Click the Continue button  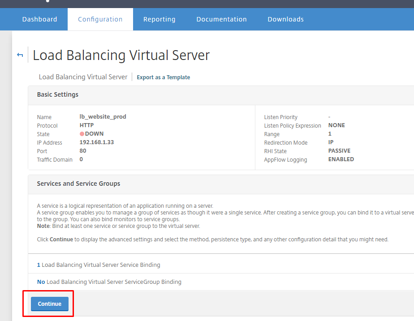click(50, 304)
